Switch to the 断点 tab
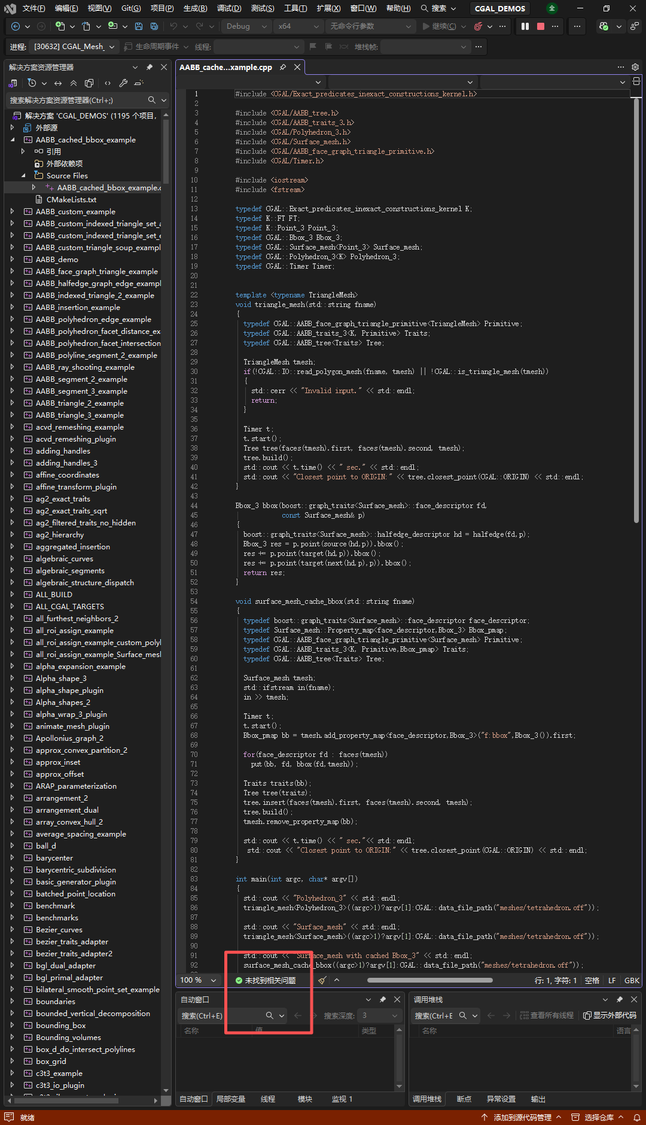Screen dimensions: 646x1125 coord(464,1099)
